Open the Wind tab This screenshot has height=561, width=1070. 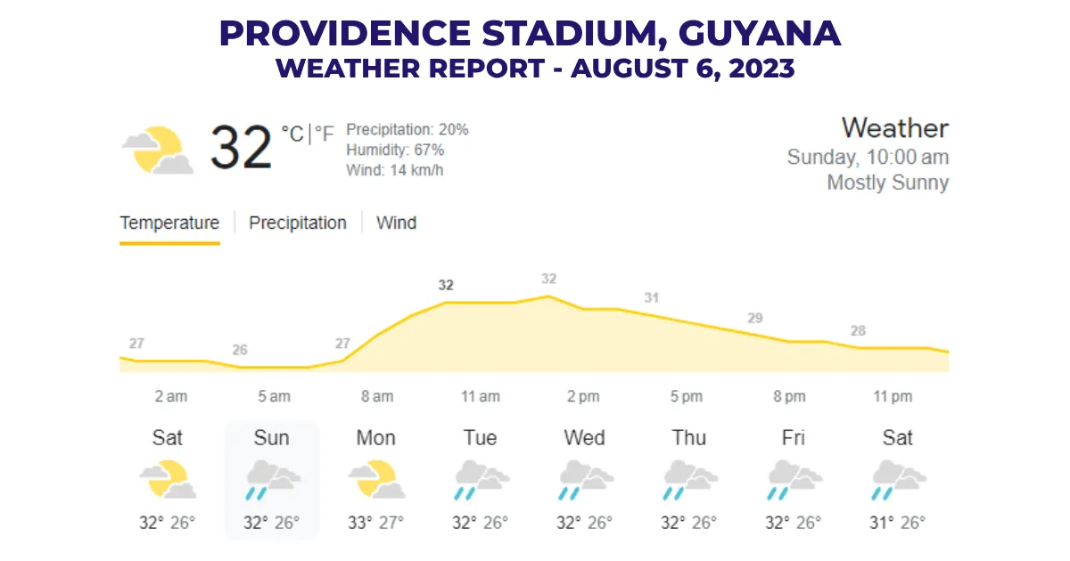tap(397, 223)
